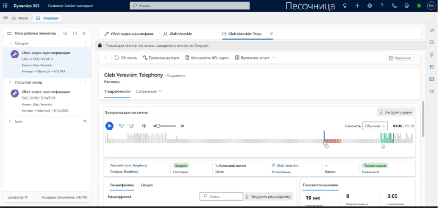Open settings gear in top bar
Image resolution: width=438 pixels, height=208 pixels.
(x=370, y=6)
